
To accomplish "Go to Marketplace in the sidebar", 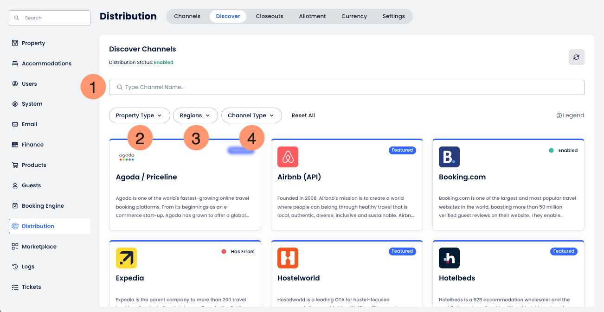I will (x=50, y=247).
